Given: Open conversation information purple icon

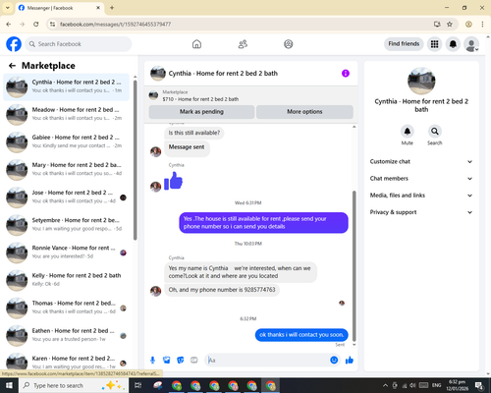Looking at the screenshot, I should coord(346,74).
